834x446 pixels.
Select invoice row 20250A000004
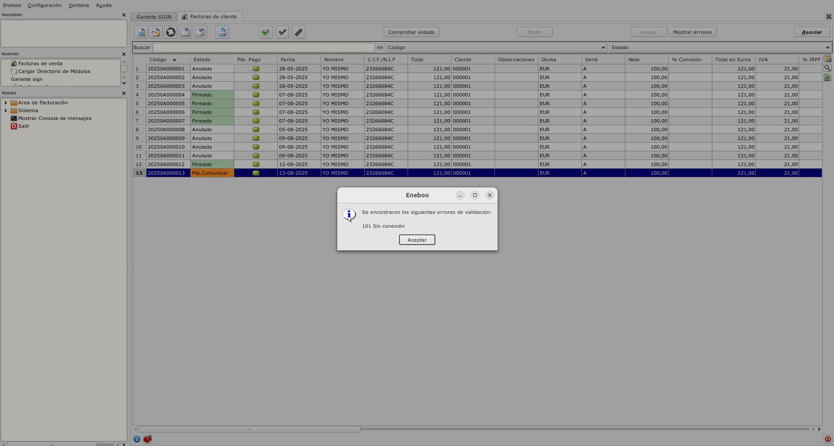[483, 95]
